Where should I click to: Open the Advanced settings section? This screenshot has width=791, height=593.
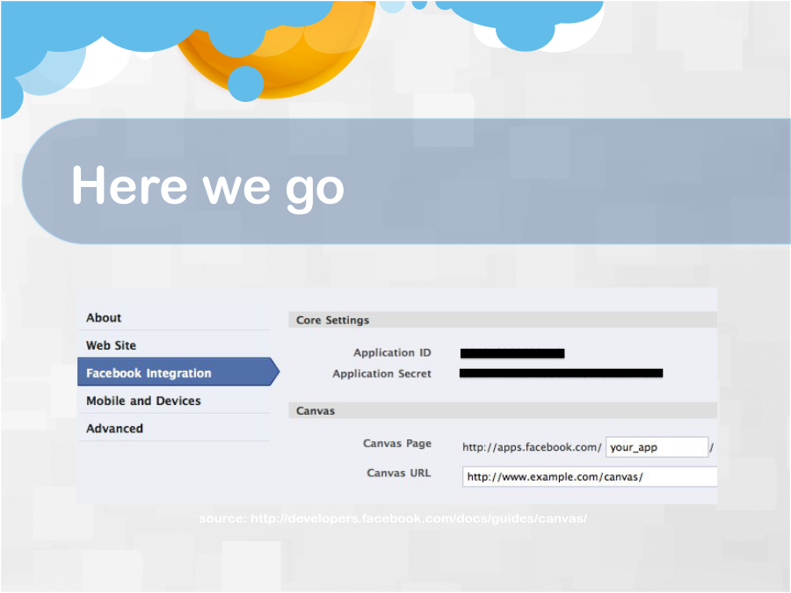click(114, 429)
